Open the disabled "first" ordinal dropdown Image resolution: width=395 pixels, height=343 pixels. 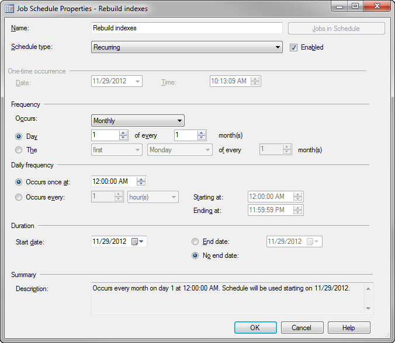pyautogui.click(x=117, y=150)
